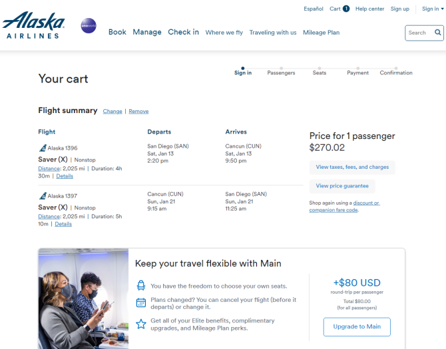Expand the Sign in dropdown arrow

(x=442, y=9)
